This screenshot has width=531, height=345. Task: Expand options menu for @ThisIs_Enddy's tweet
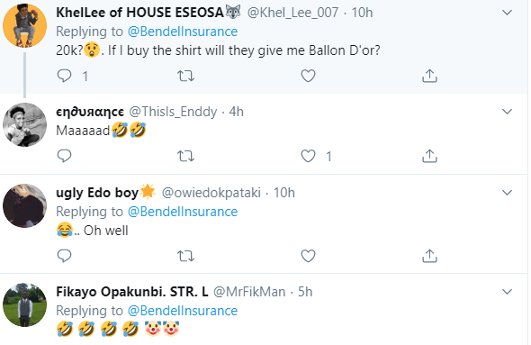coord(507,112)
